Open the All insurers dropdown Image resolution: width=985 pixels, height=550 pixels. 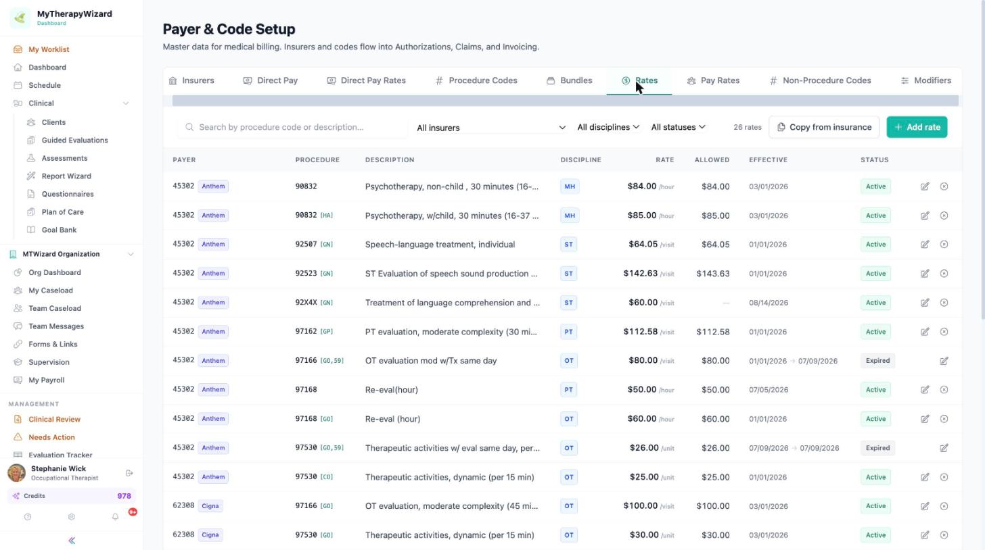[490, 128]
